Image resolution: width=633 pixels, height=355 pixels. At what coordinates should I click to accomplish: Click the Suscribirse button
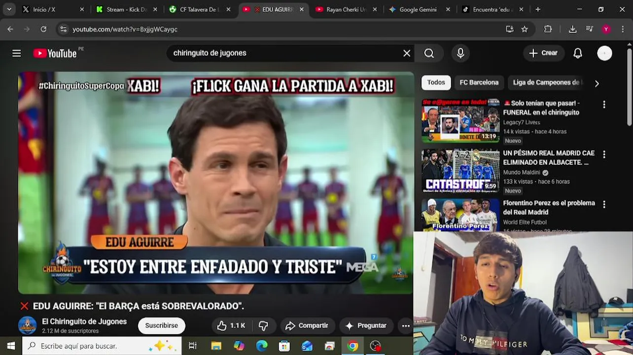coord(161,325)
